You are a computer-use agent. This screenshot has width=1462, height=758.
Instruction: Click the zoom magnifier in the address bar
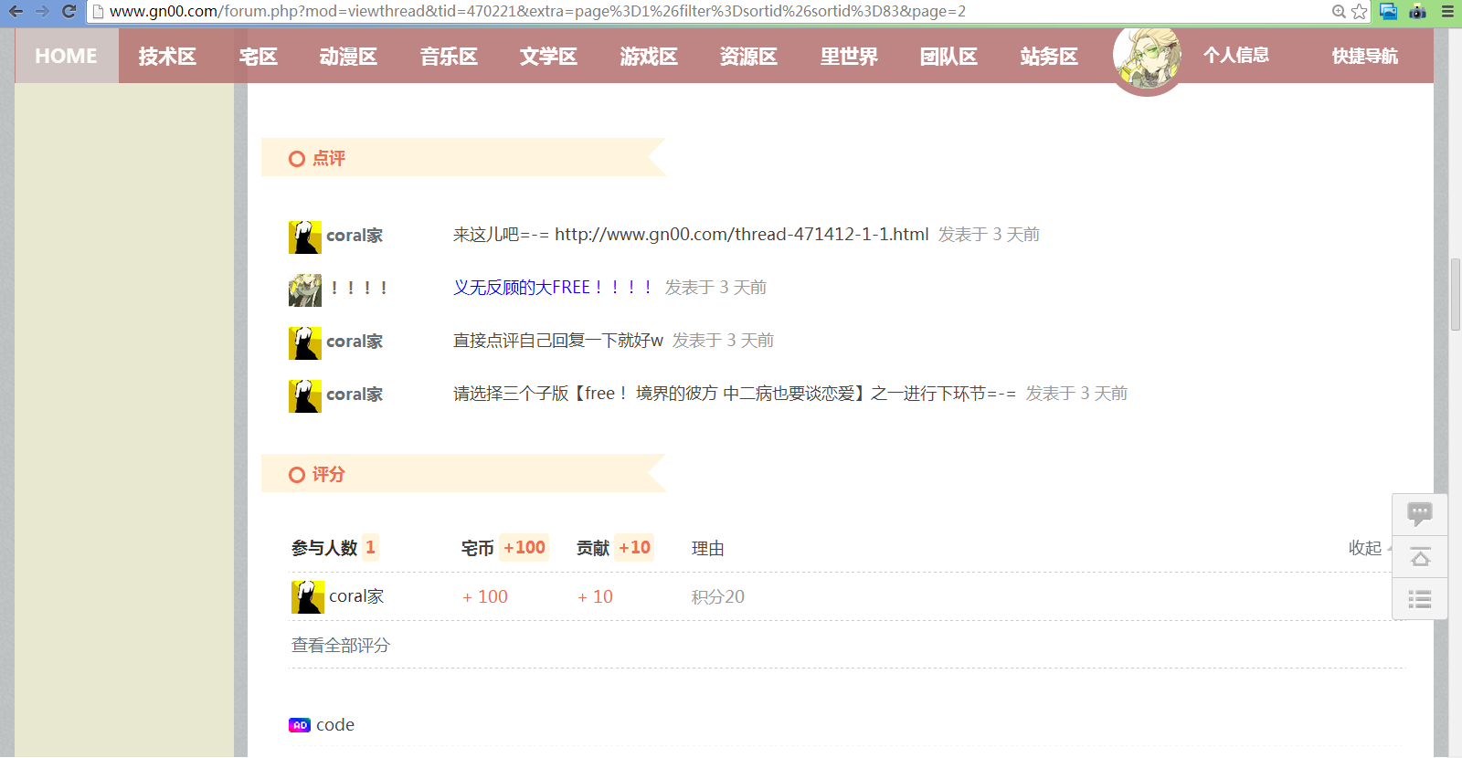pyautogui.click(x=1339, y=12)
